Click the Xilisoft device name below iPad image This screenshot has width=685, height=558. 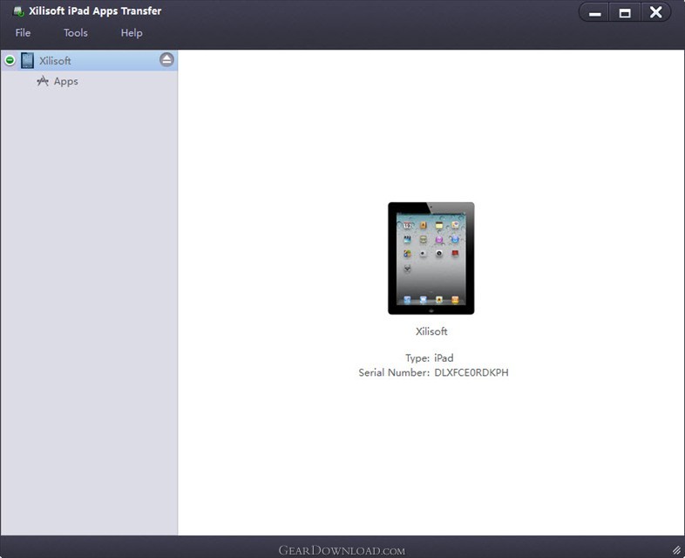(x=431, y=331)
